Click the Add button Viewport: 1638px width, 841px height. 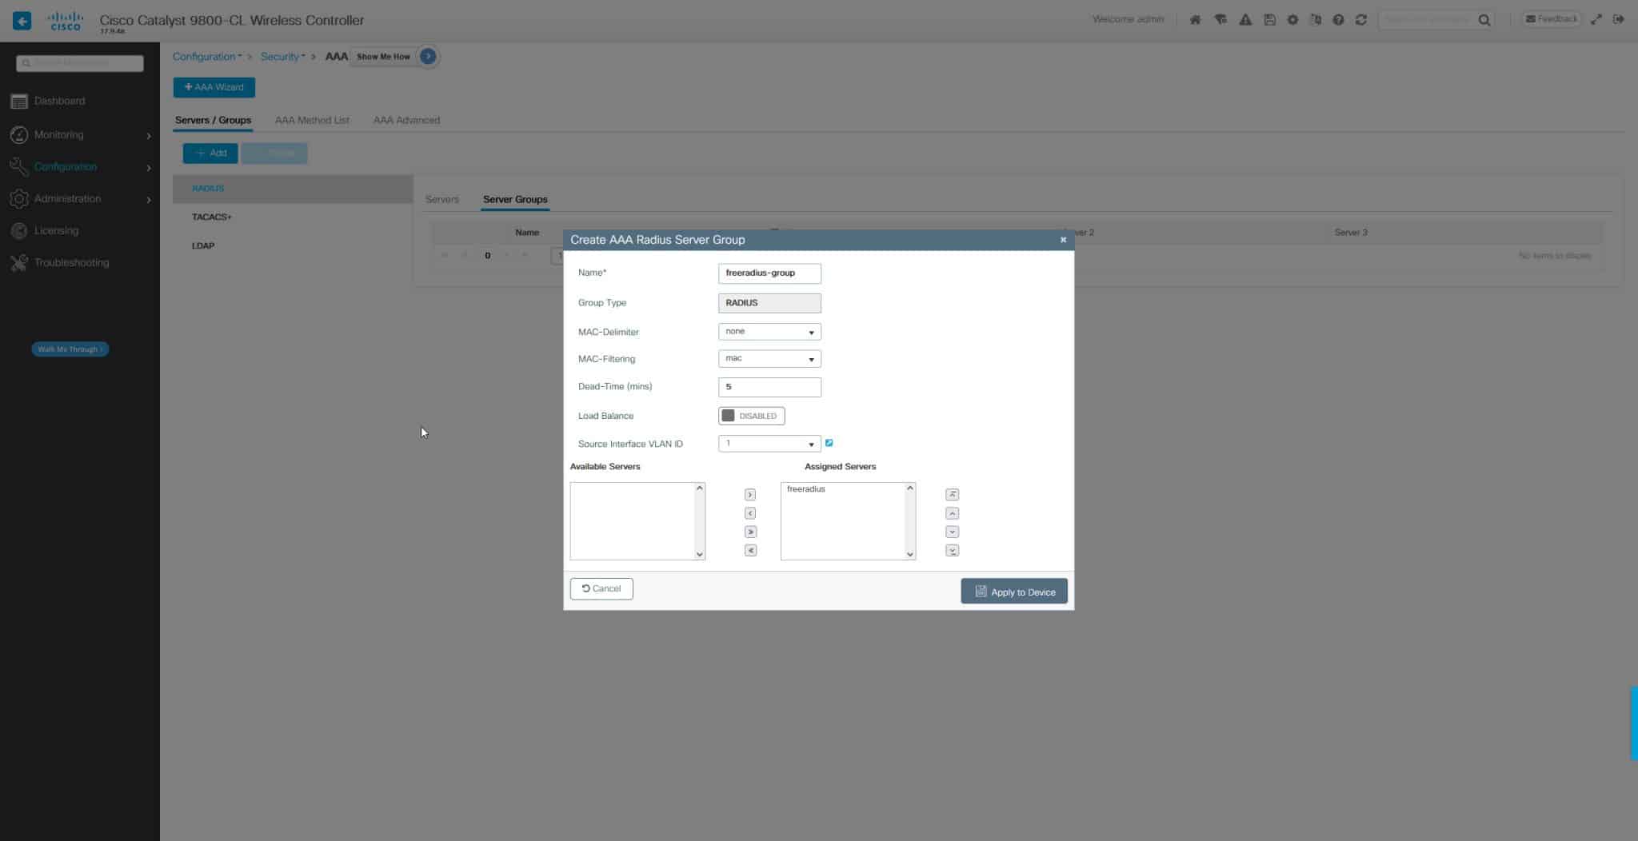pos(210,153)
